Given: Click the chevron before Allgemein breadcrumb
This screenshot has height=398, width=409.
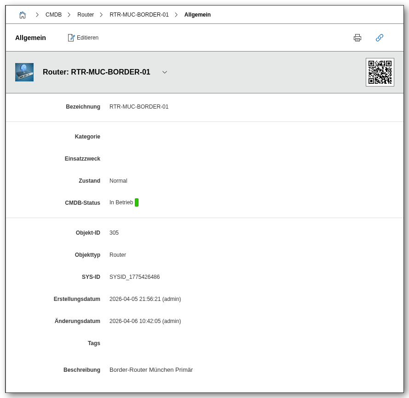Looking at the screenshot, I should click(176, 15).
